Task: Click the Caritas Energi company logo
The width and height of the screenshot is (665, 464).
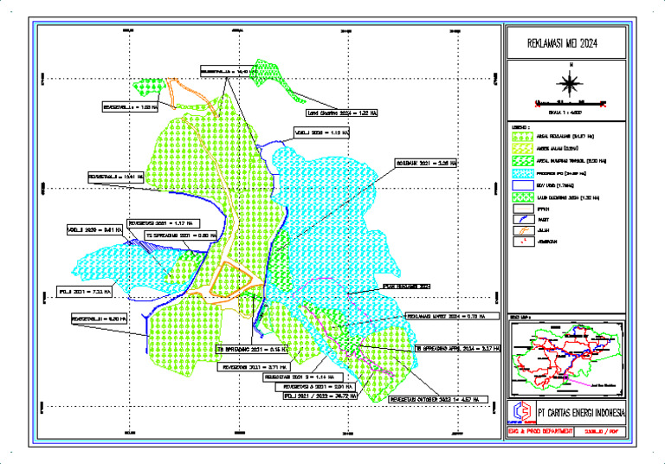Action: (x=522, y=412)
